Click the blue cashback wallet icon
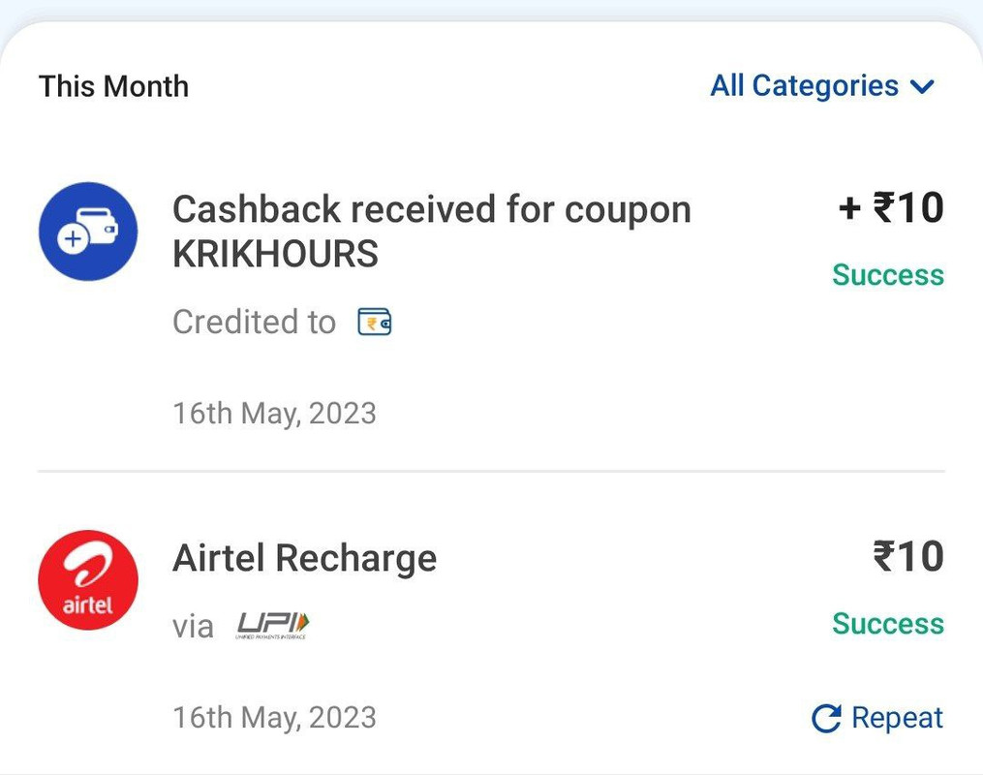983x775 pixels. pyautogui.click(x=88, y=232)
